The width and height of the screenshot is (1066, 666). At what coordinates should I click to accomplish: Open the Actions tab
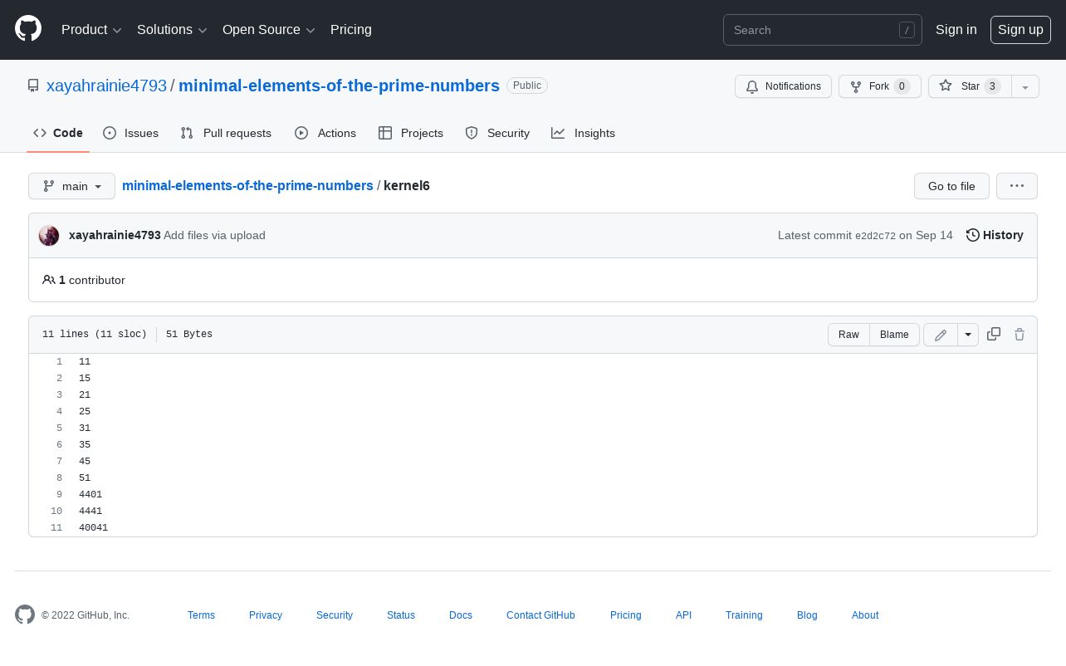tap(325, 133)
